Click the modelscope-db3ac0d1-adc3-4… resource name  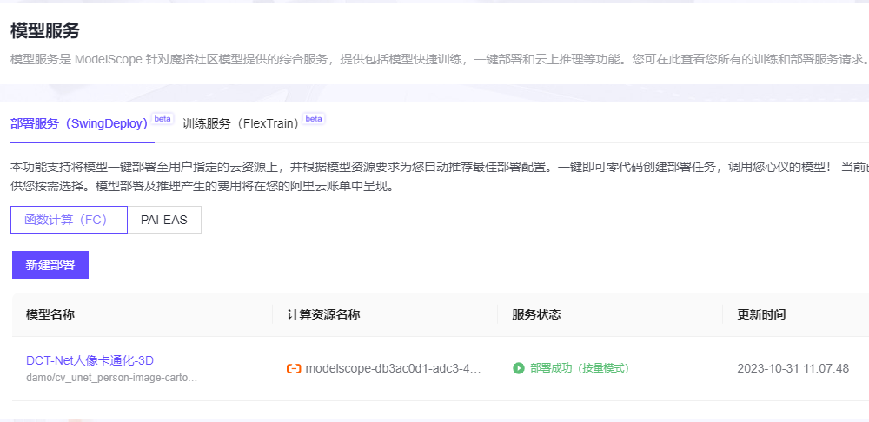pyautogui.click(x=393, y=368)
